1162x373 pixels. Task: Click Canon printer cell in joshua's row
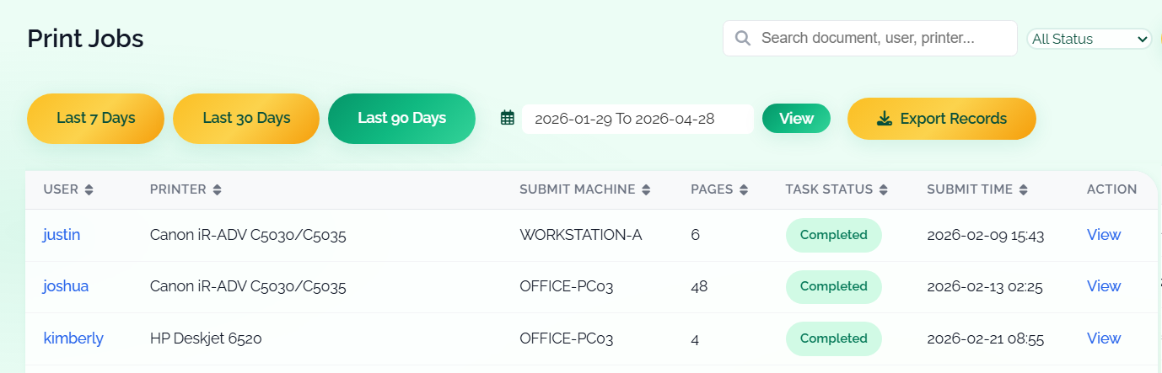coord(248,287)
